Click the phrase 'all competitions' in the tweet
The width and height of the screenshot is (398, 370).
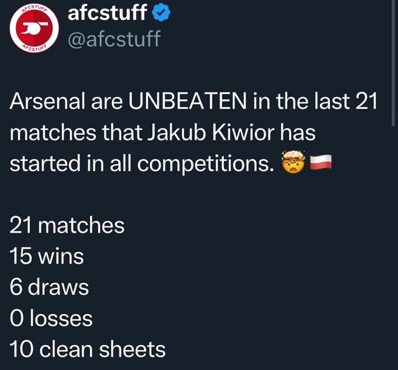point(205,163)
